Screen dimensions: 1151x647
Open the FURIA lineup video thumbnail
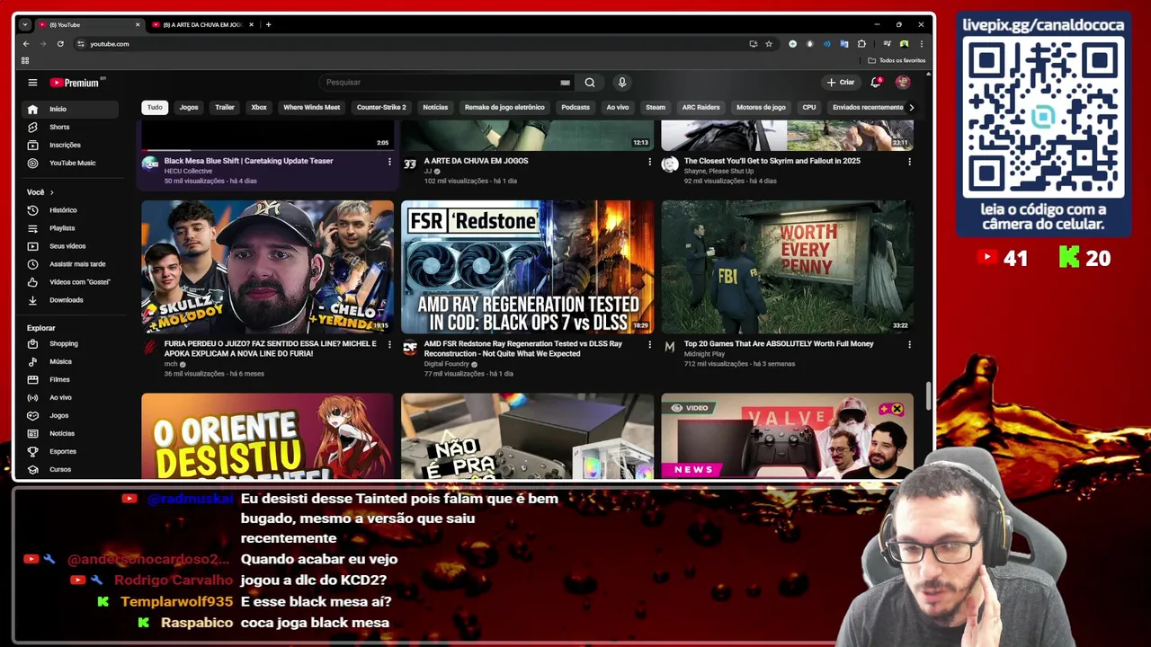click(x=267, y=267)
